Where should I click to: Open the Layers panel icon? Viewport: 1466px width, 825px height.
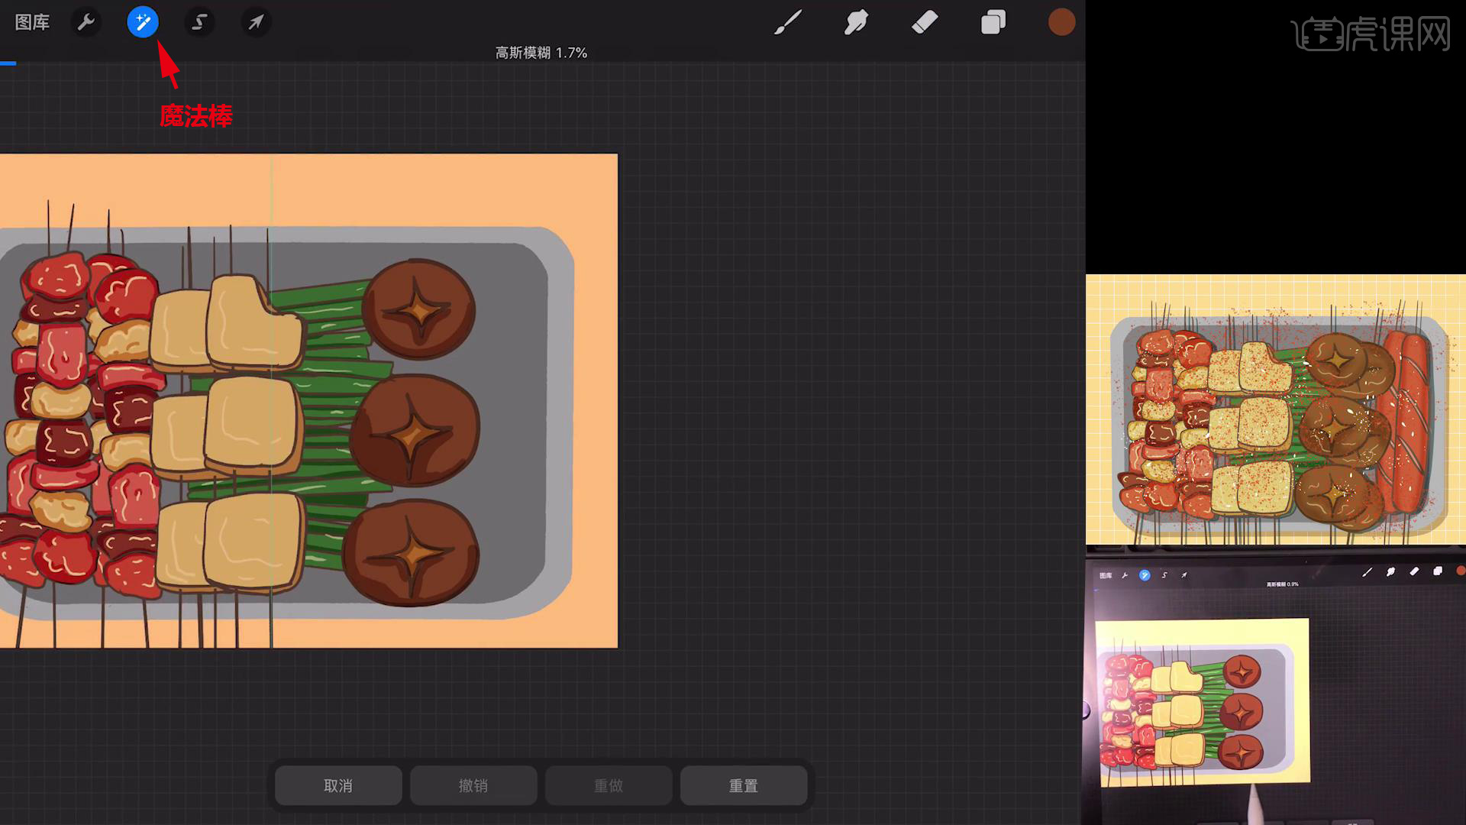click(x=993, y=22)
